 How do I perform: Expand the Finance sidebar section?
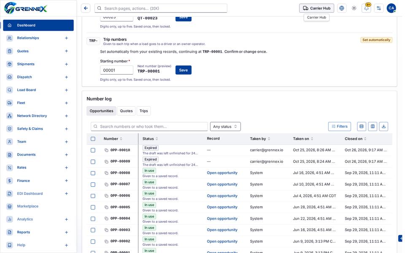coord(66,181)
